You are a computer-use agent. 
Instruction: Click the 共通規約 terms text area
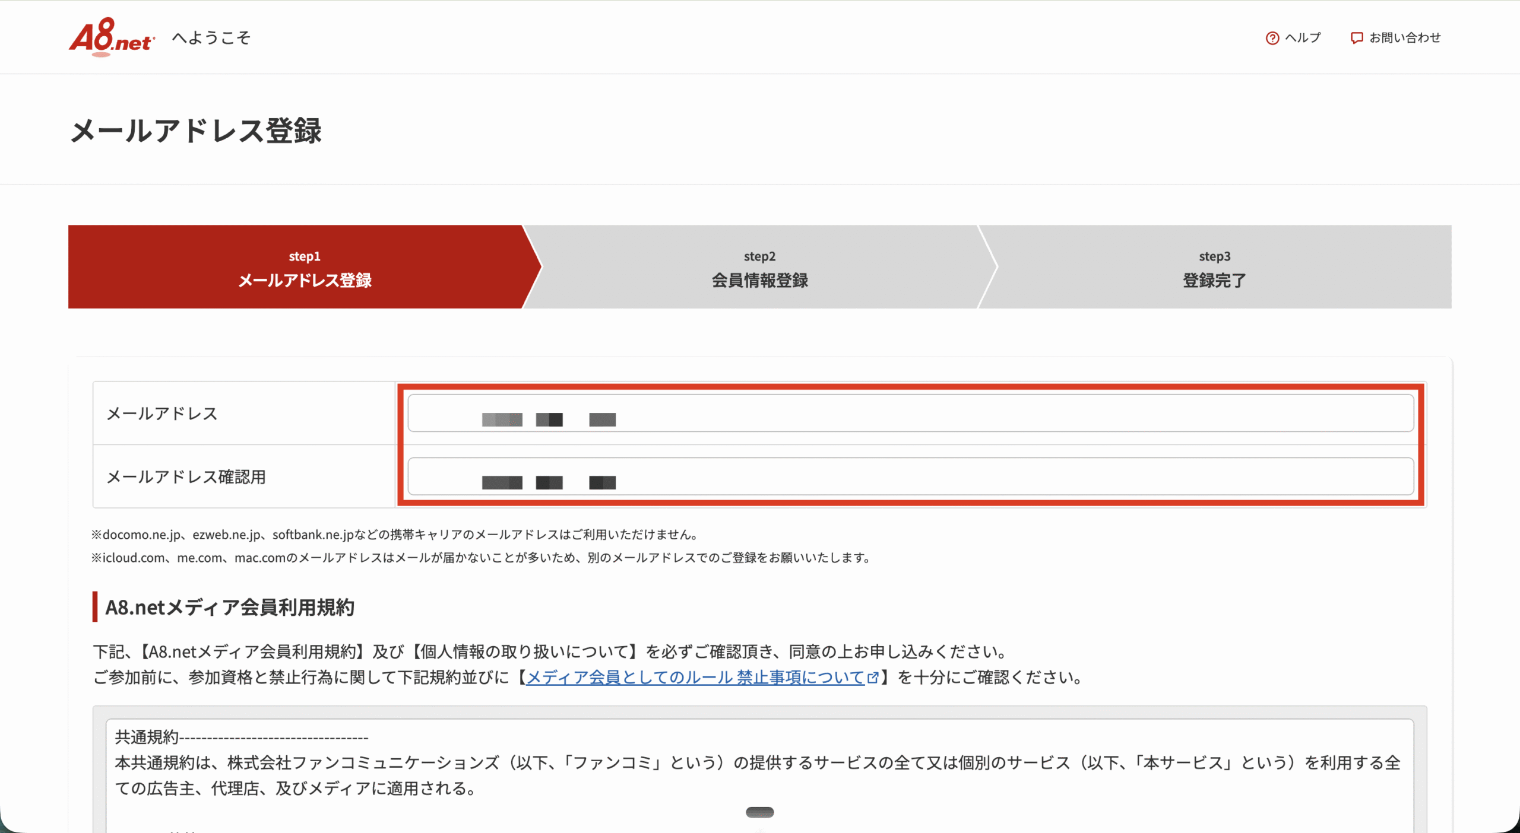(759, 776)
